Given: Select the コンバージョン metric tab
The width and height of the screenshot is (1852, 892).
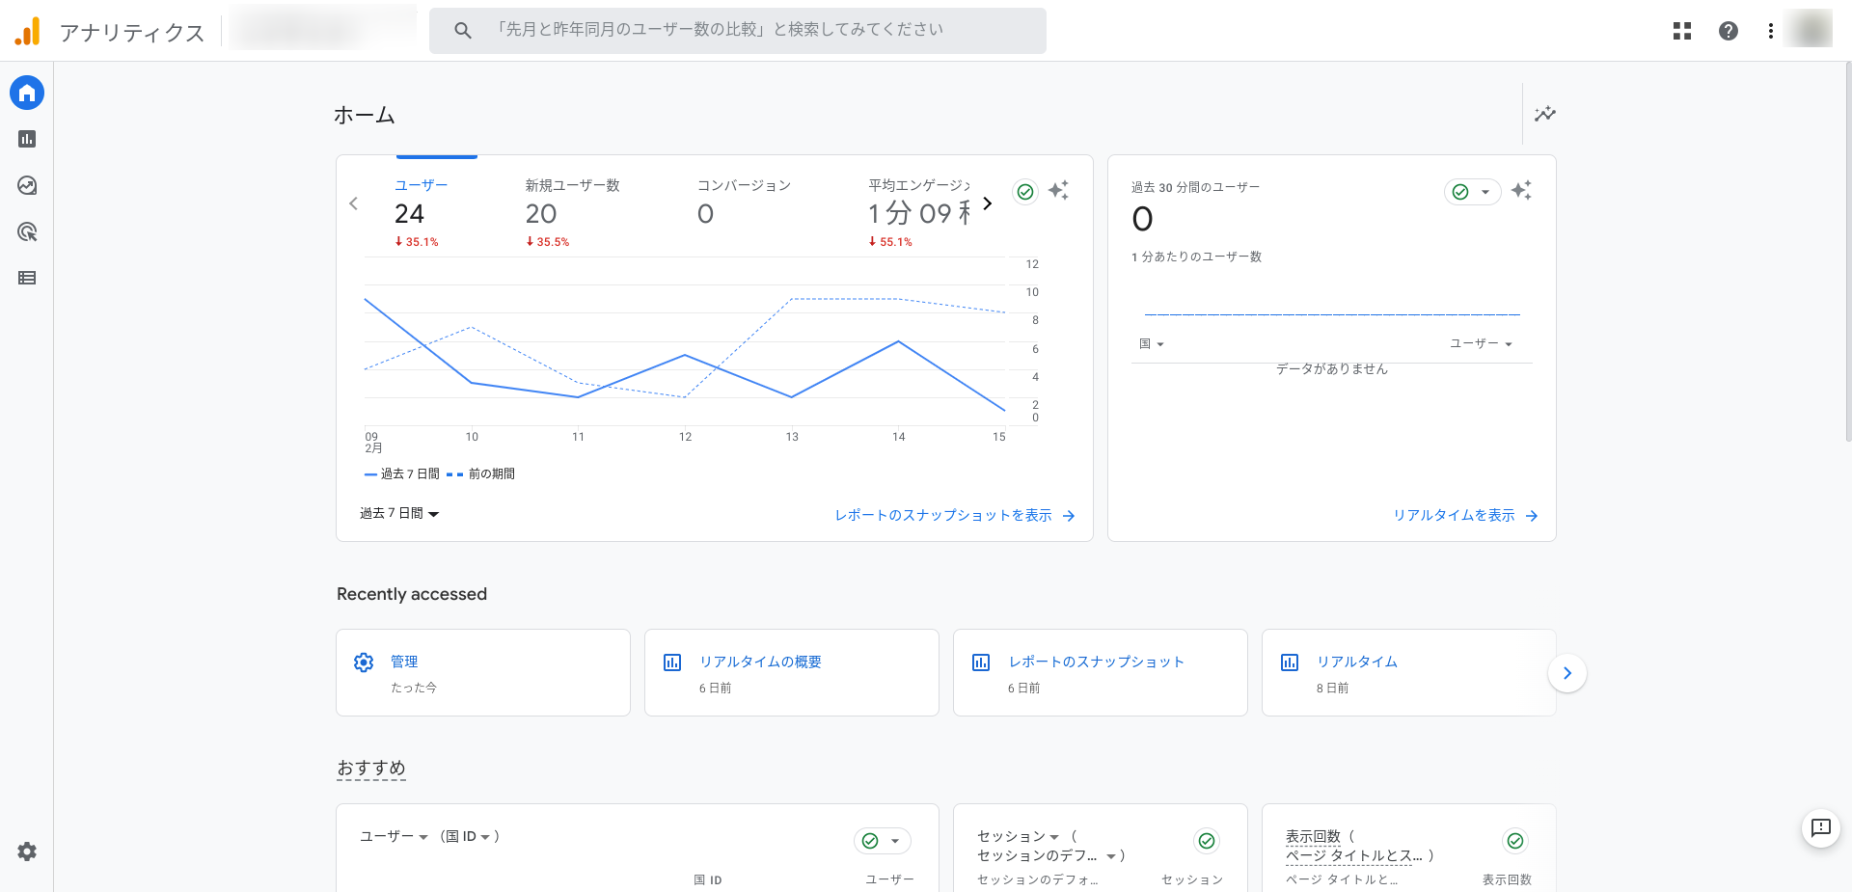Looking at the screenshot, I should 744,212.
